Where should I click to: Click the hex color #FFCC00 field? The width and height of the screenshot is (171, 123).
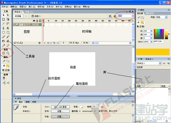coord(159,42)
